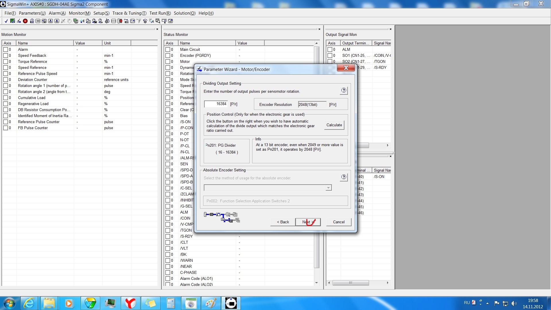The height and width of the screenshot is (310, 551).
Task: Open help for Dividing Output Setting
Action: click(344, 91)
